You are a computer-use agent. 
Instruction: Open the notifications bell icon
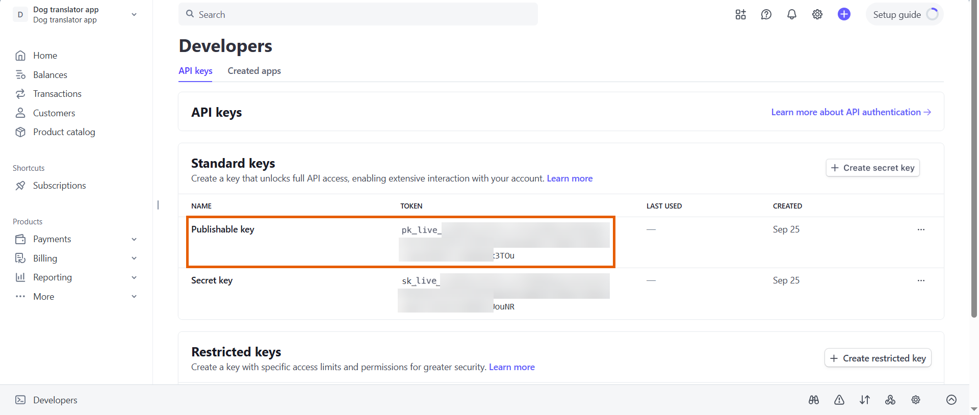[791, 14]
